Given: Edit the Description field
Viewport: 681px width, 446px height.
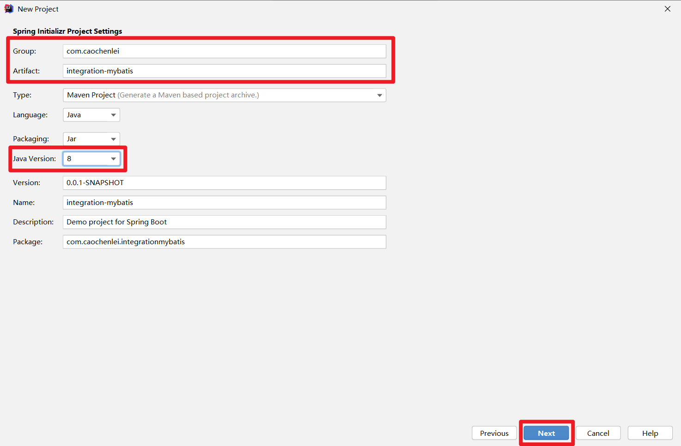Looking at the screenshot, I should pos(225,222).
